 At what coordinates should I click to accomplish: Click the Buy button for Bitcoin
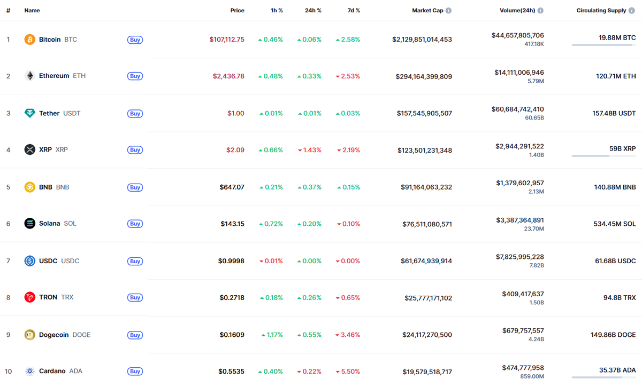(135, 40)
